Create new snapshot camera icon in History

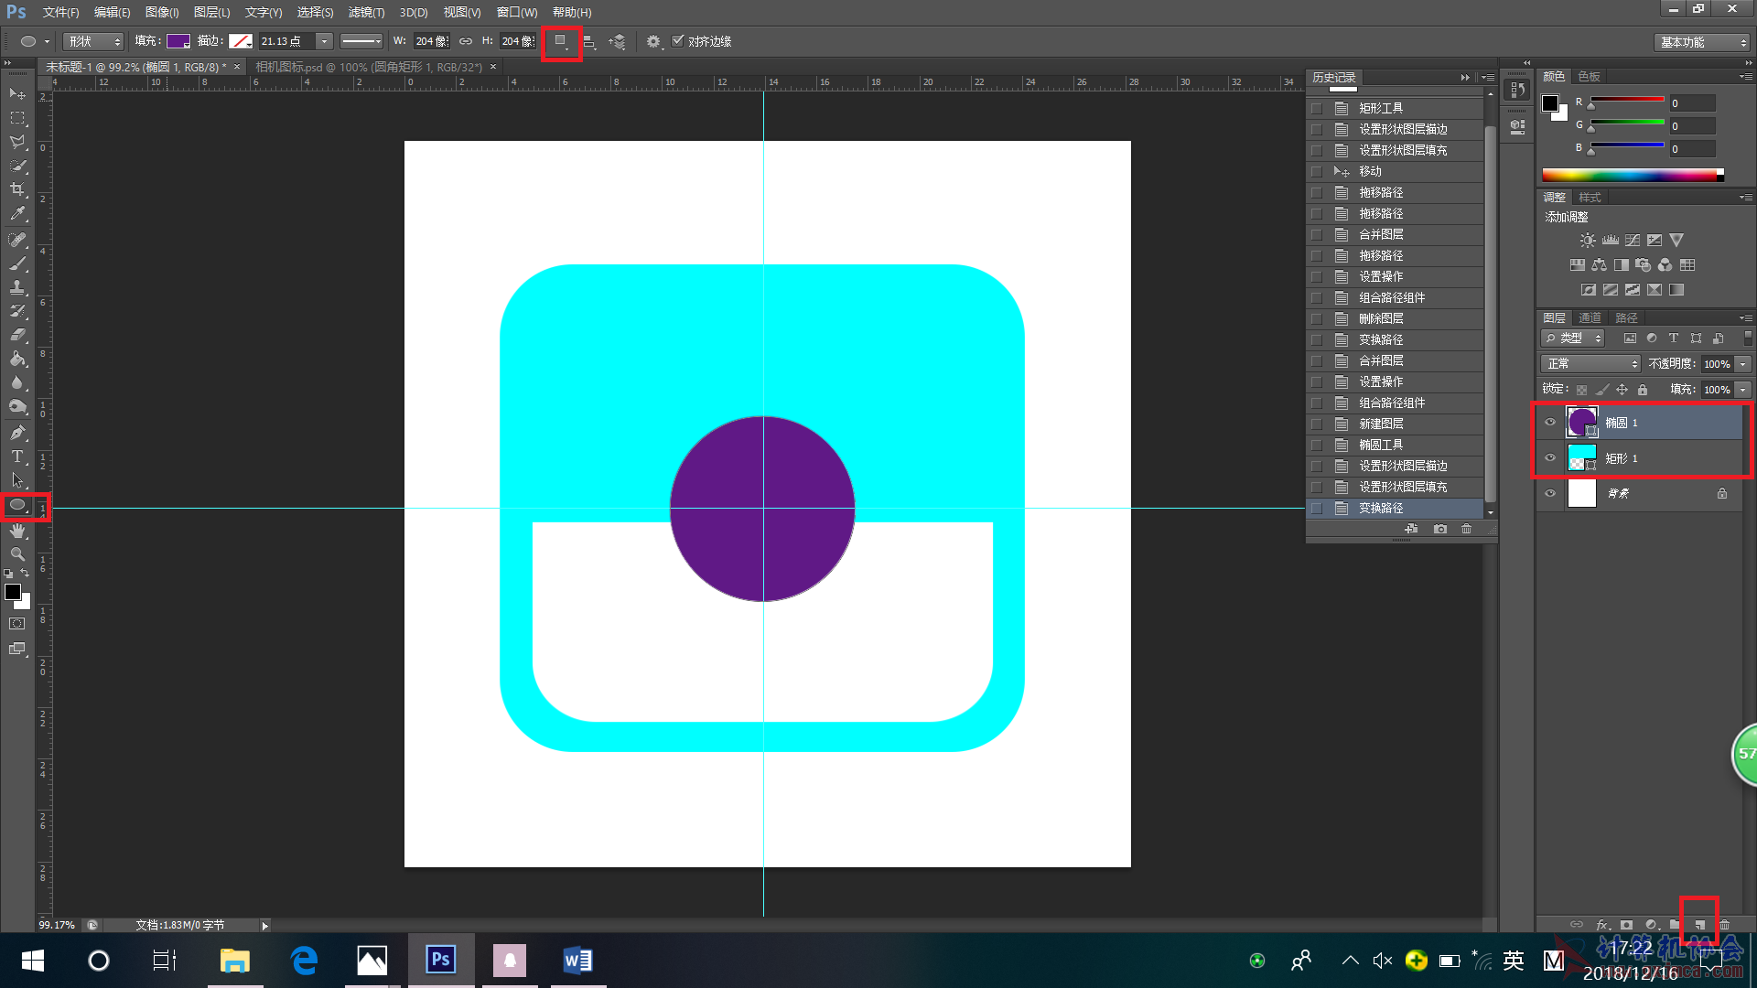(x=1440, y=529)
